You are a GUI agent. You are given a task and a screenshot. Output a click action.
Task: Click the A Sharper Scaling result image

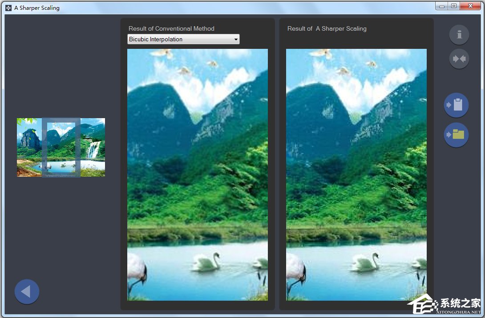(x=356, y=175)
